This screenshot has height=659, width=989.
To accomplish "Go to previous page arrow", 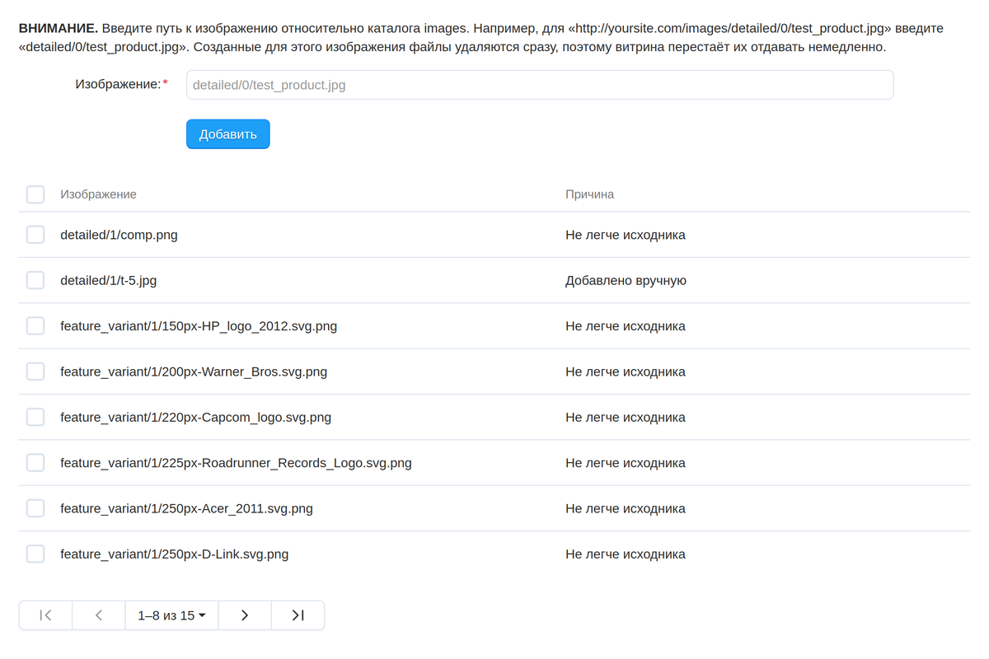I will tap(99, 615).
